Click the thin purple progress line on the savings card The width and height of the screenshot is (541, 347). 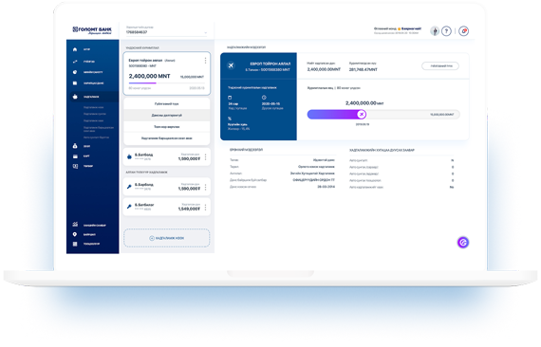142,83
